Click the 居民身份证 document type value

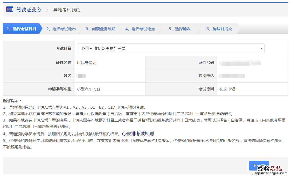(87, 63)
